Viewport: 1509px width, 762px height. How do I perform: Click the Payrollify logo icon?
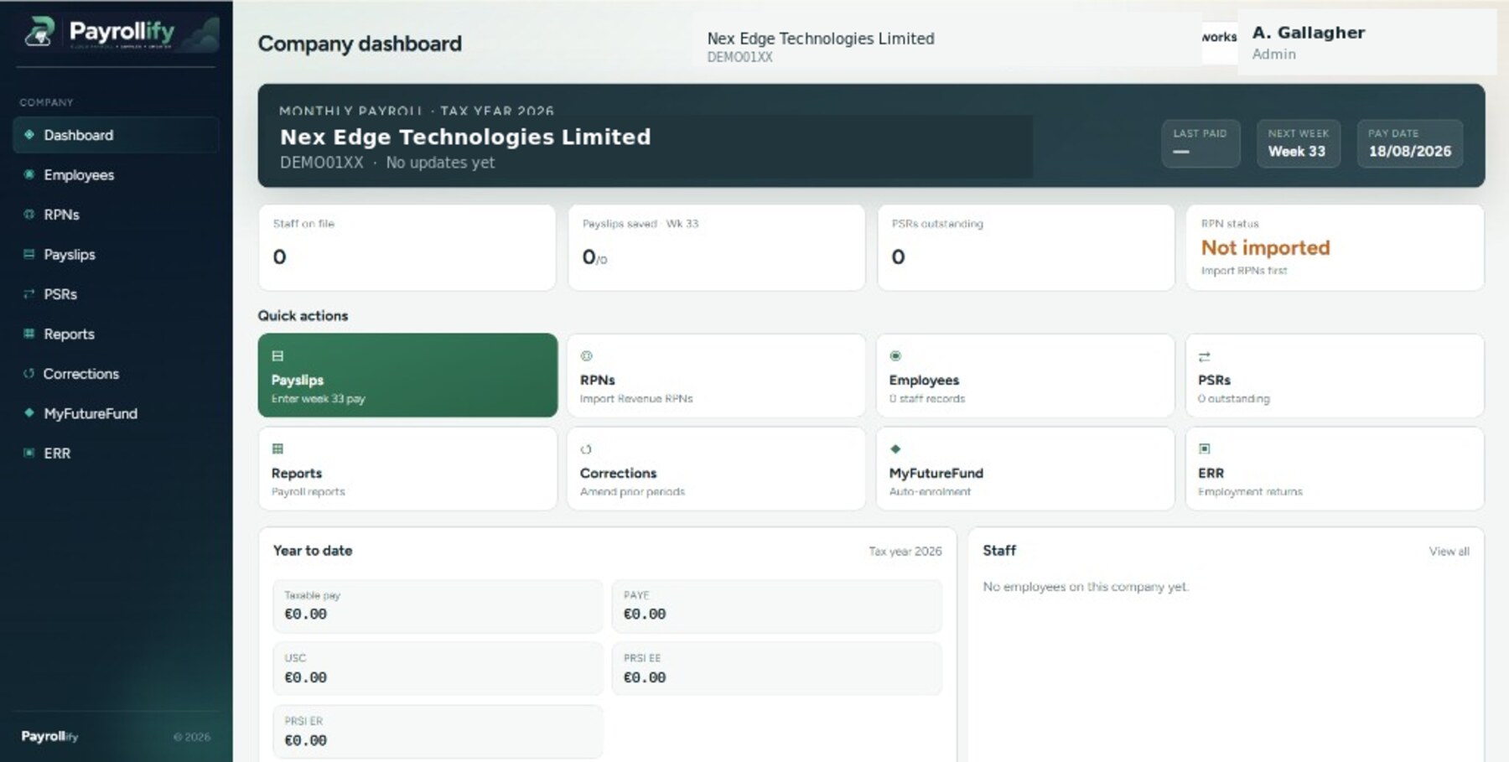[x=39, y=33]
